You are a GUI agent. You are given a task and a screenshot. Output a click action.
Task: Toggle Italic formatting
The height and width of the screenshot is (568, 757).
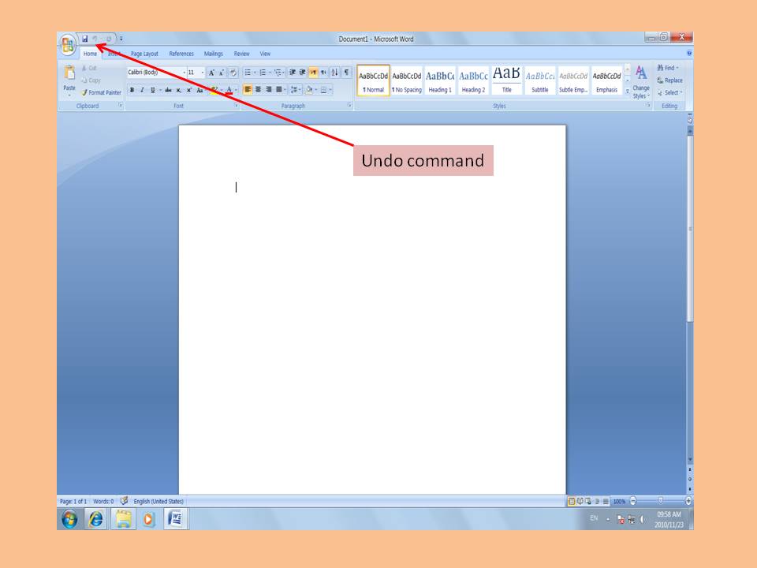142,90
